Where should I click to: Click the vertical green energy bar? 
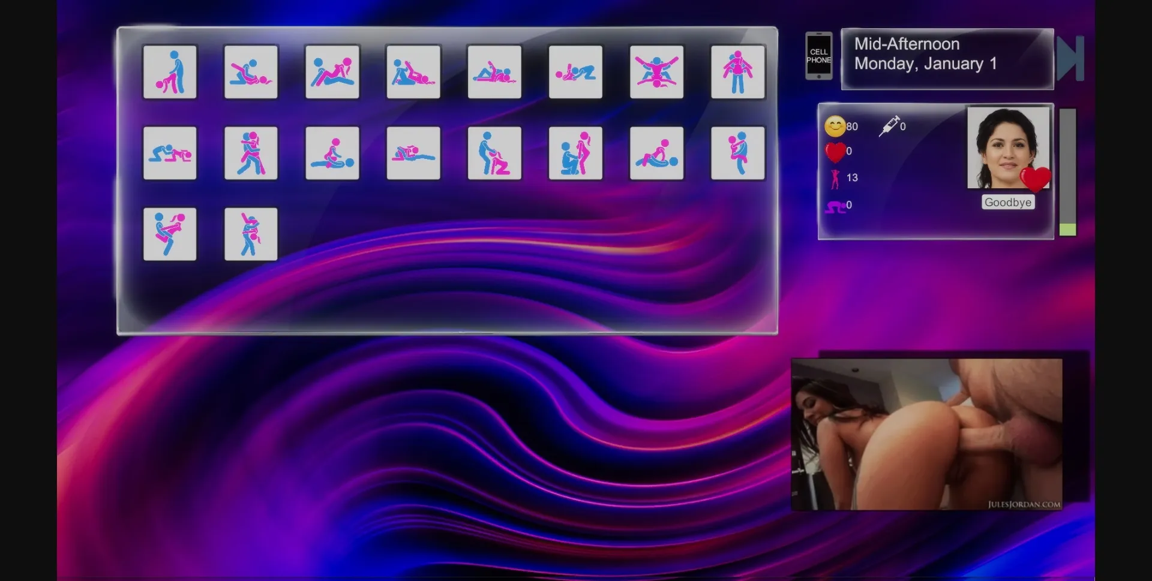[1067, 172]
